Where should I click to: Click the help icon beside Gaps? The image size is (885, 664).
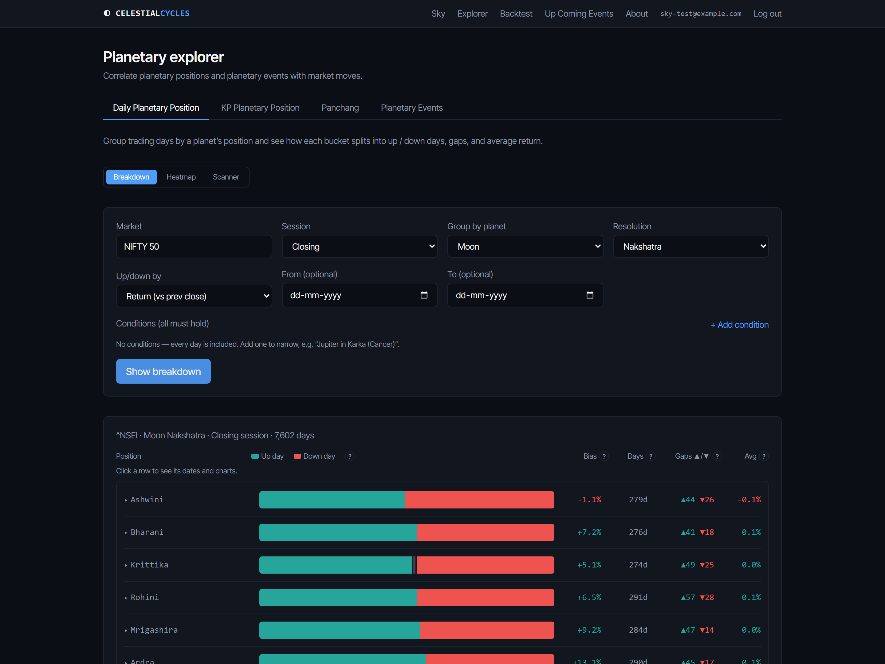click(x=717, y=456)
